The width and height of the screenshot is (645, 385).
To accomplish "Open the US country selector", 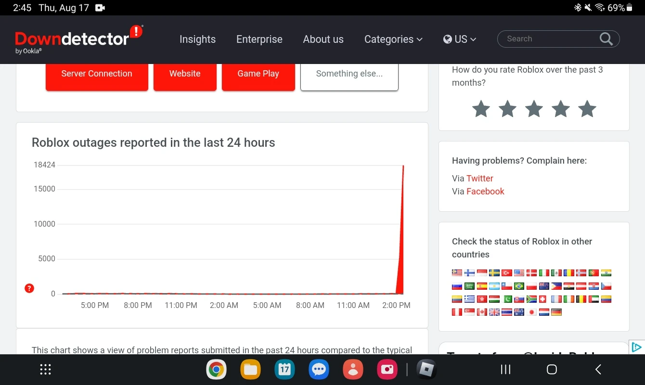I will pyautogui.click(x=459, y=39).
